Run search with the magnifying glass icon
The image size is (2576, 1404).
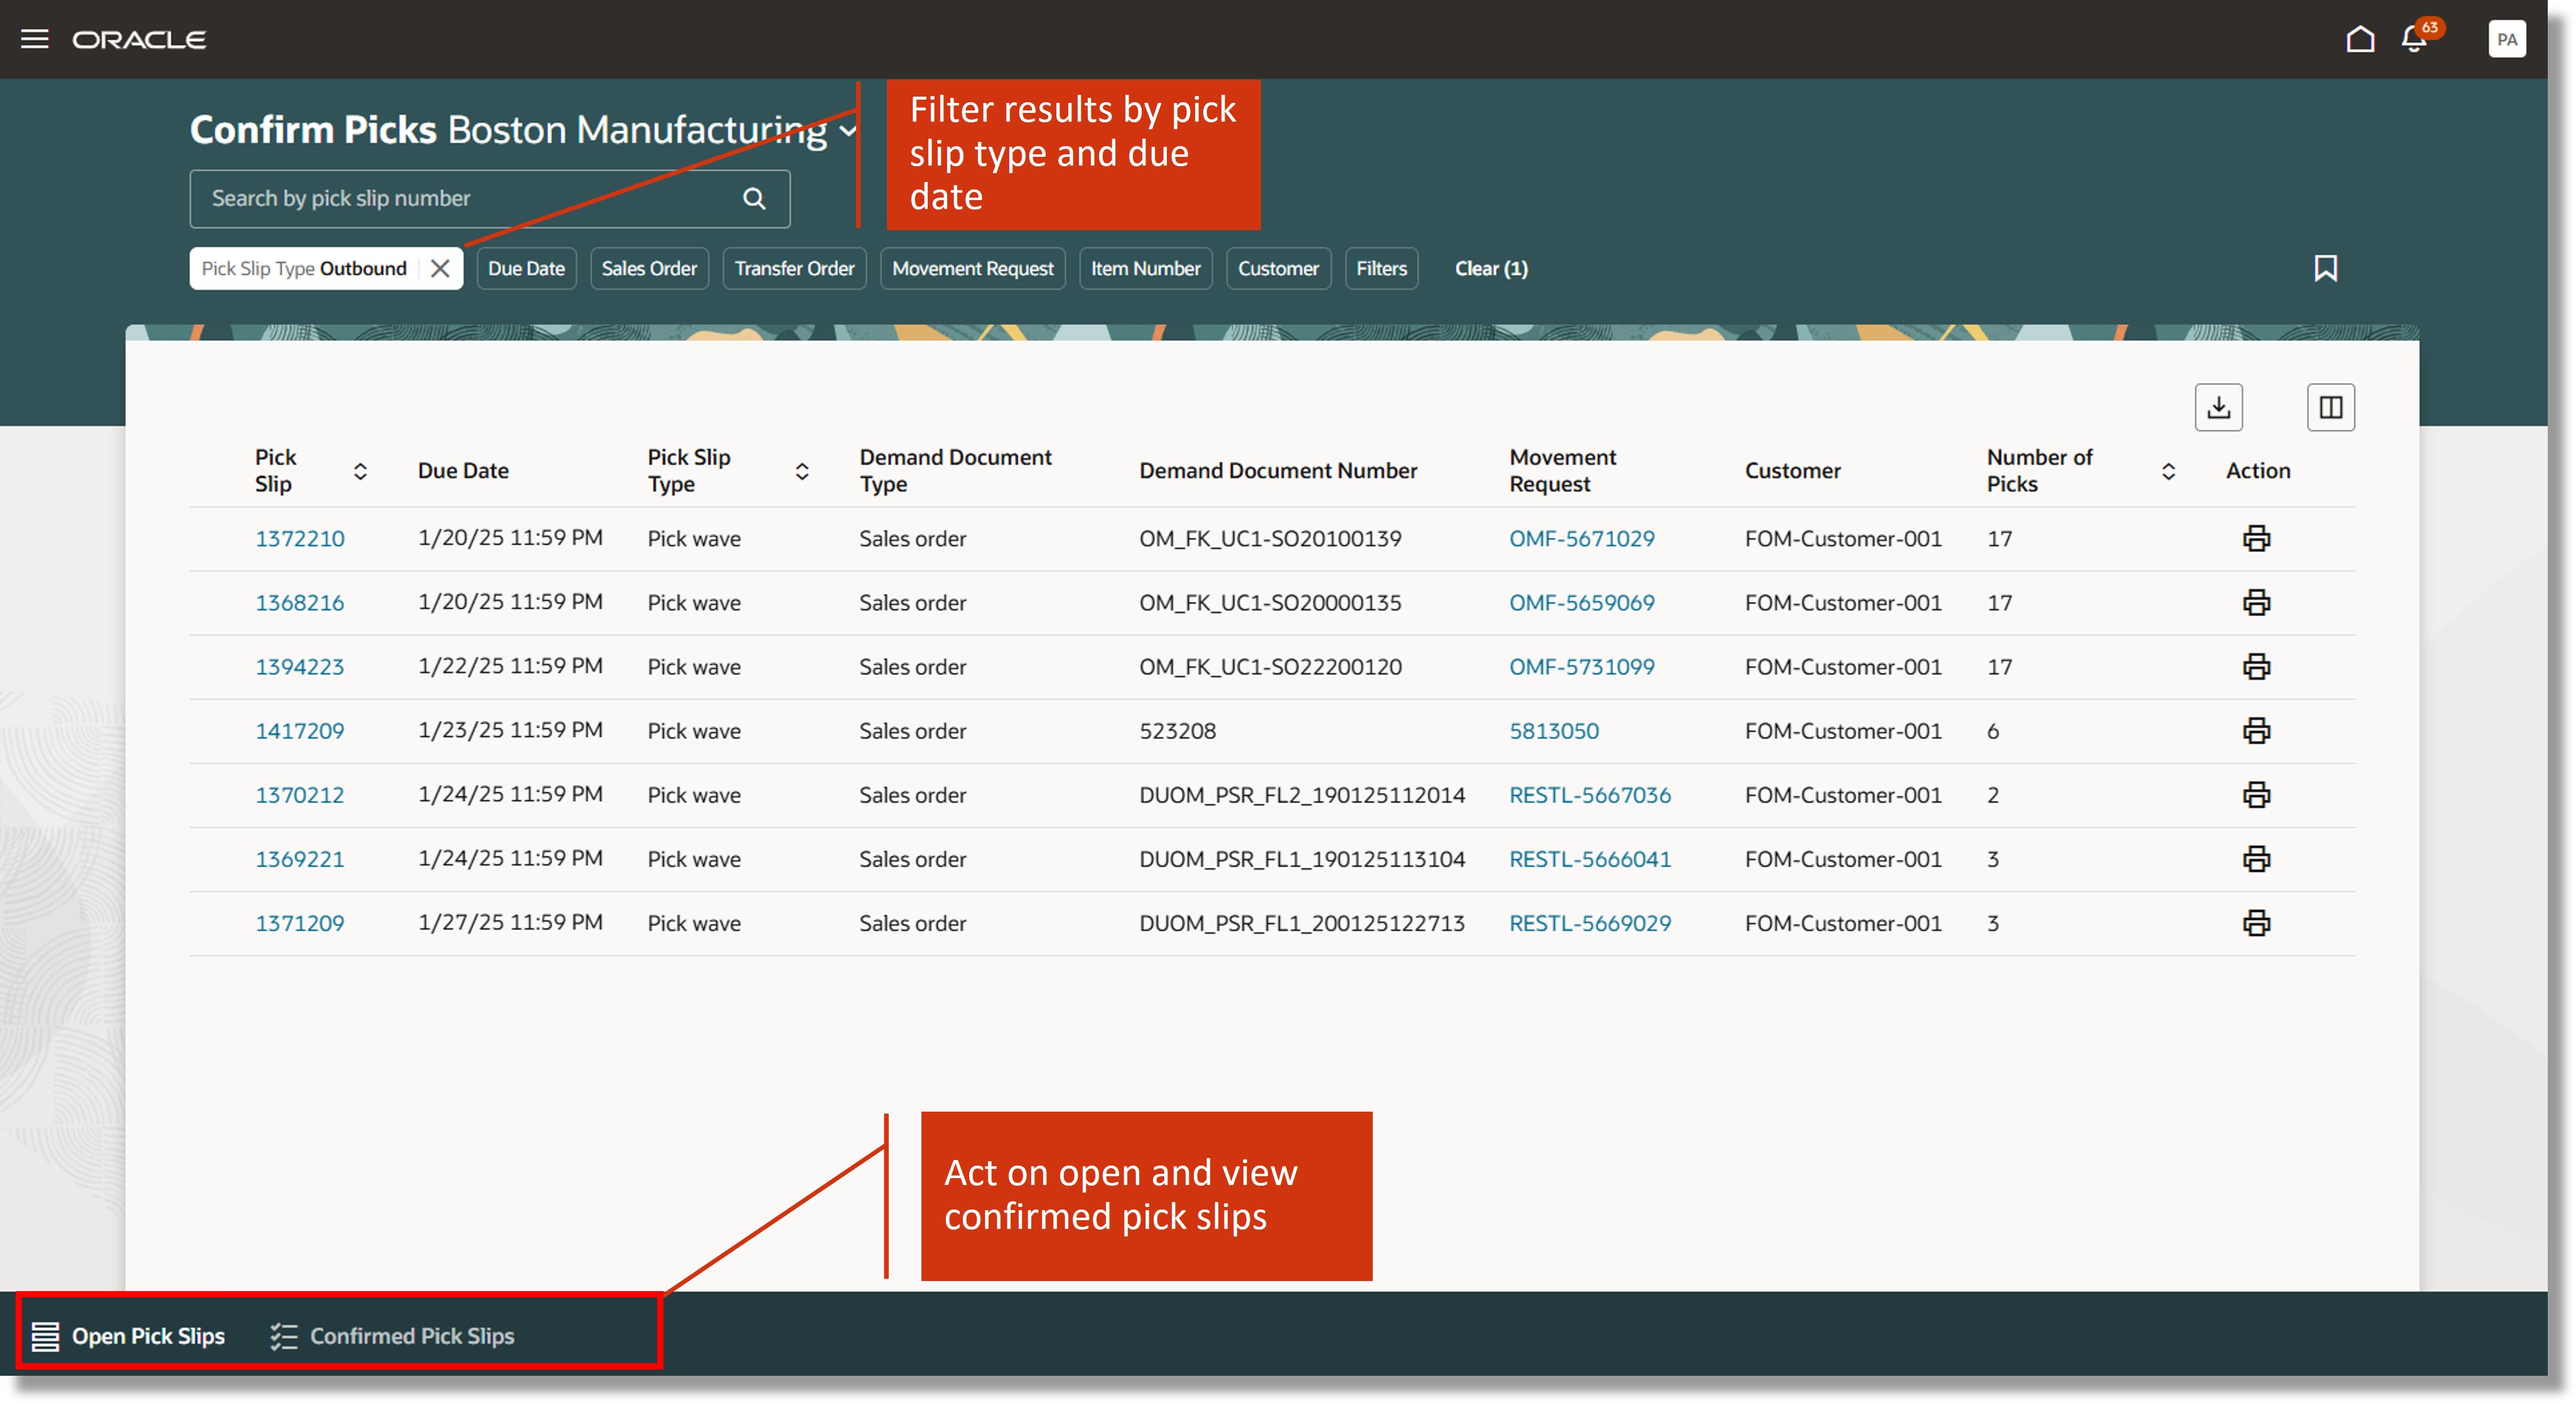click(754, 198)
